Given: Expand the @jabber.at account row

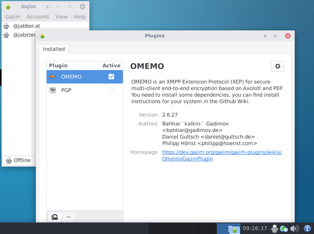Looking at the screenshot, I should pyautogui.click(x=46, y=26).
